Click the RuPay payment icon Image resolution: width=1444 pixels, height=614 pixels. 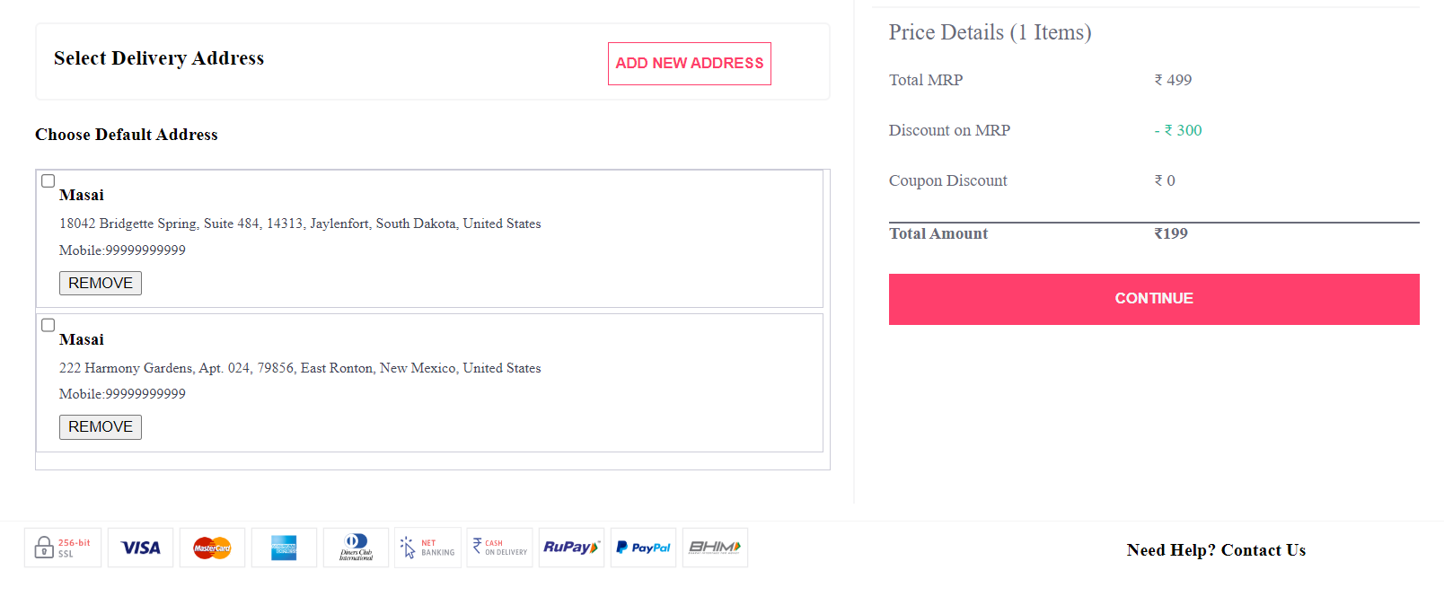pos(571,548)
